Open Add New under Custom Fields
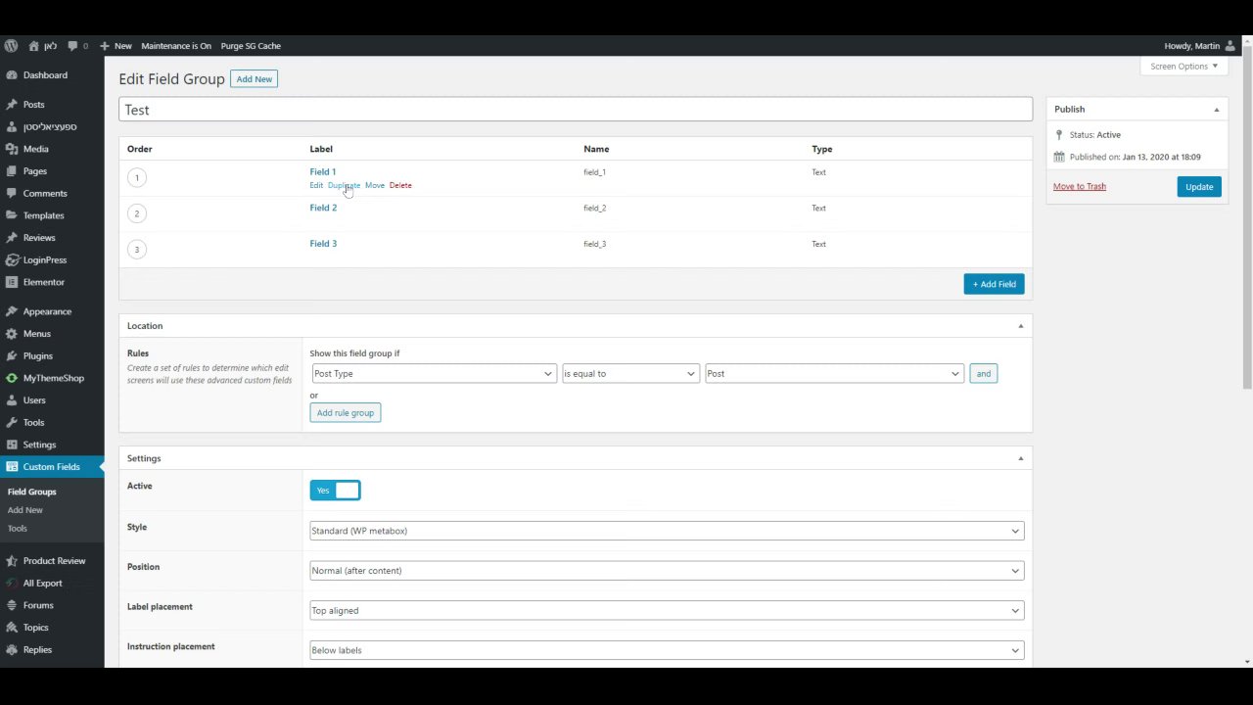Image resolution: width=1253 pixels, height=705 pixels. (25, 510)
